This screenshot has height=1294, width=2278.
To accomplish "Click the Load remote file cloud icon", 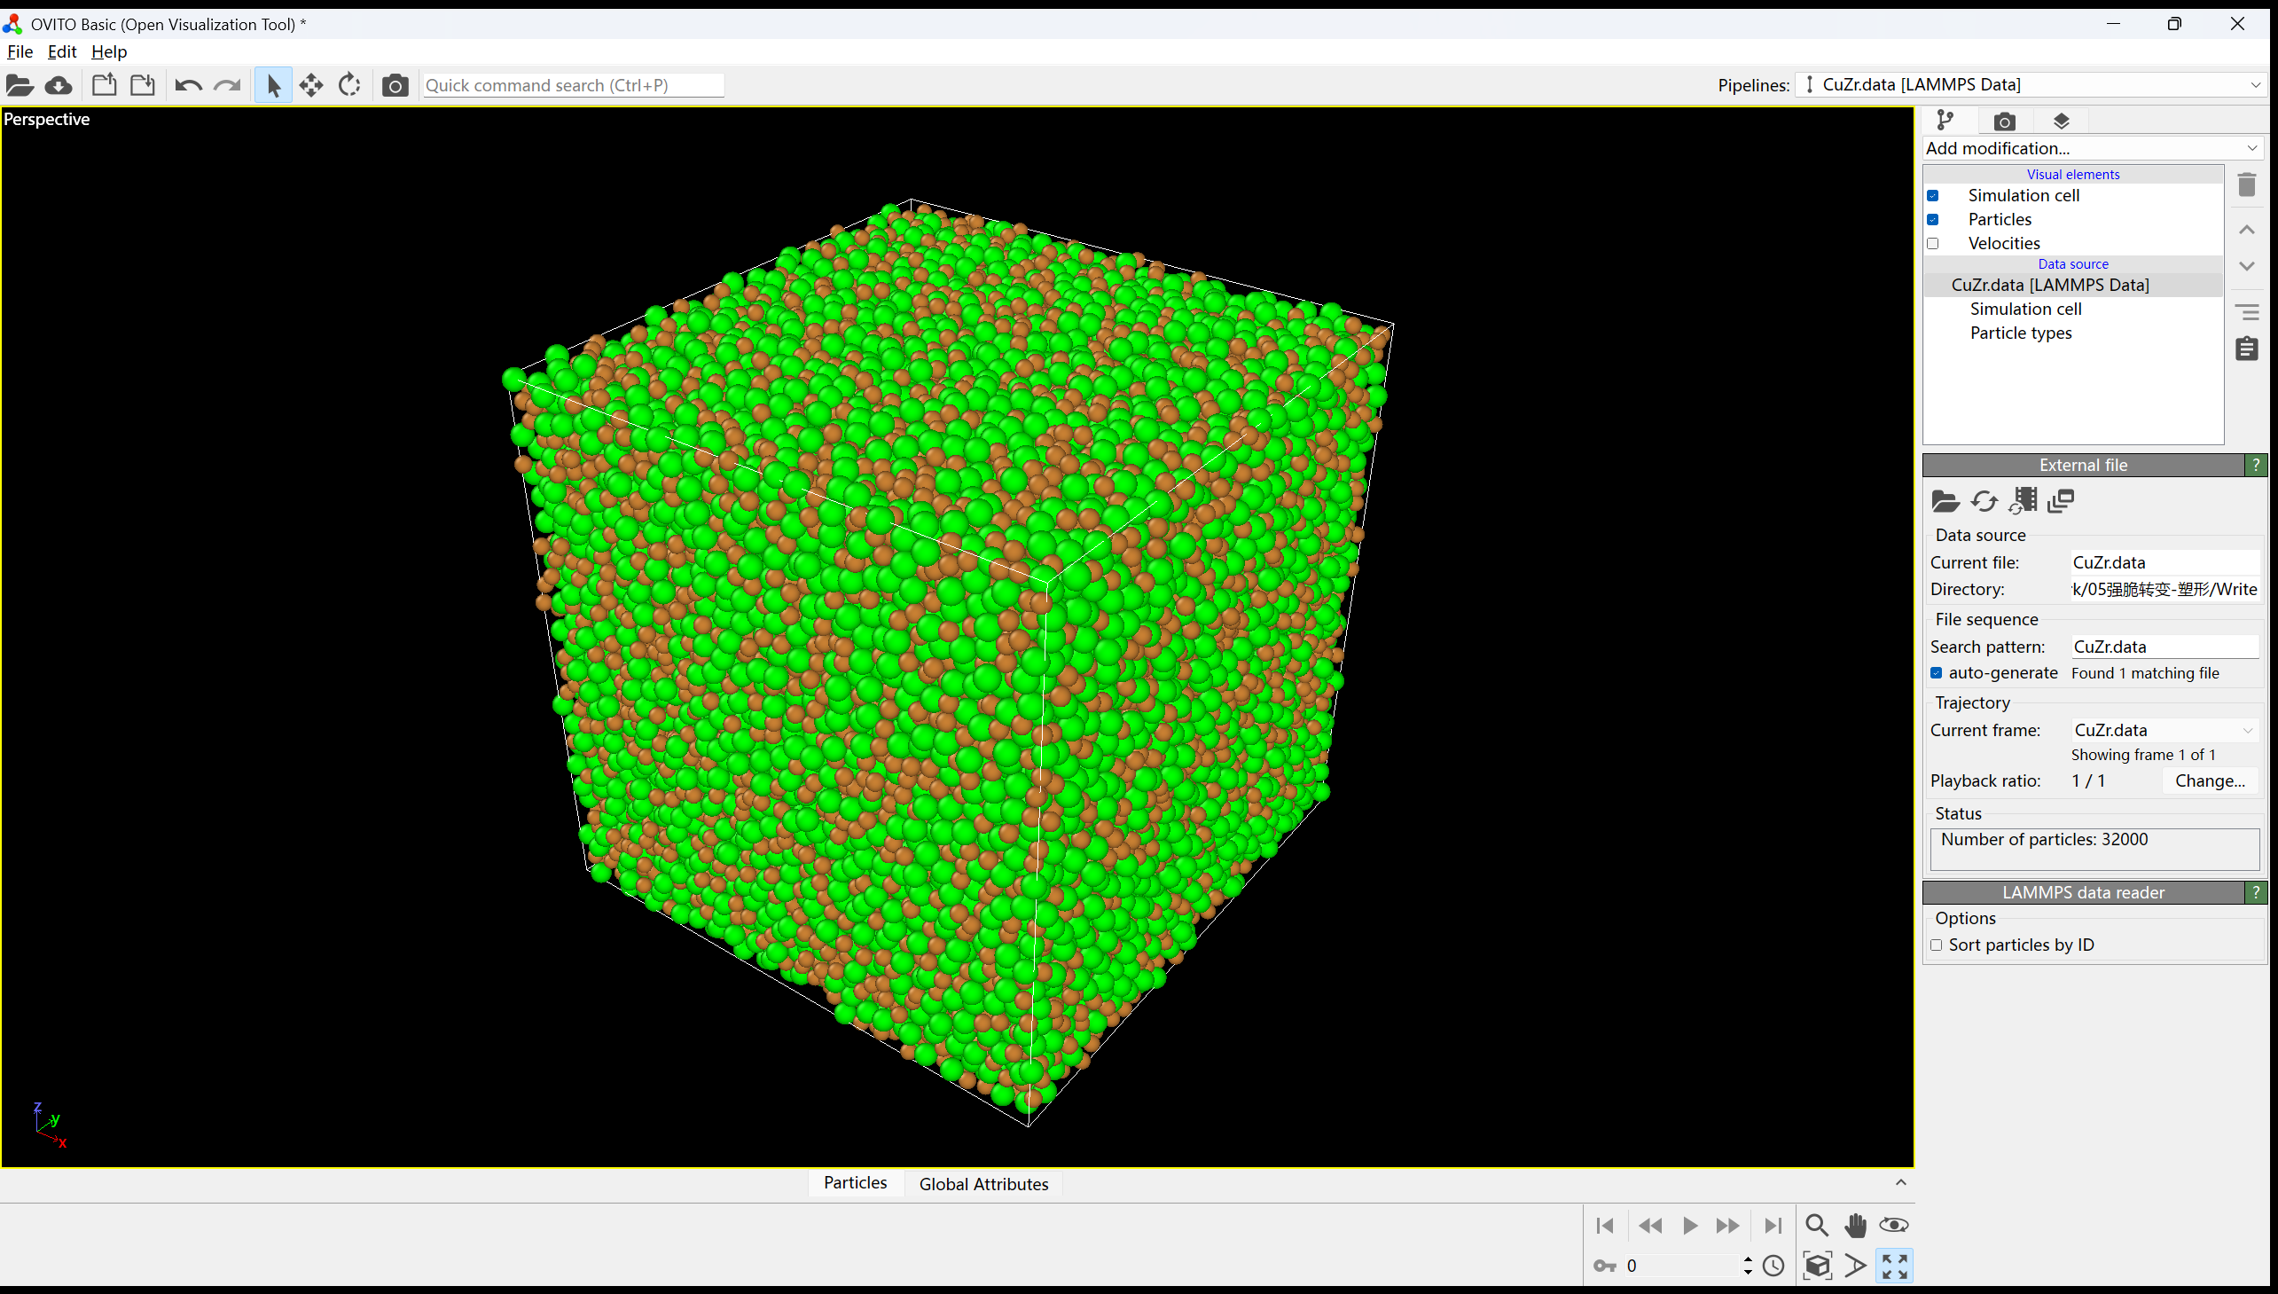I will coord(59,85).
